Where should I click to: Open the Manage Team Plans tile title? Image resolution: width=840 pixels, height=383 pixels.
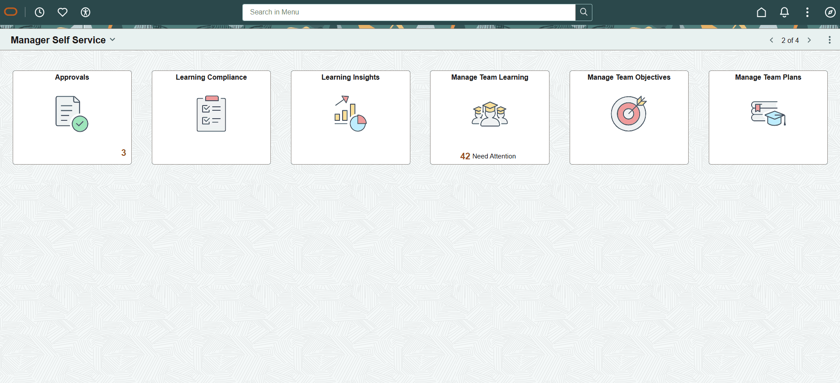768,77
